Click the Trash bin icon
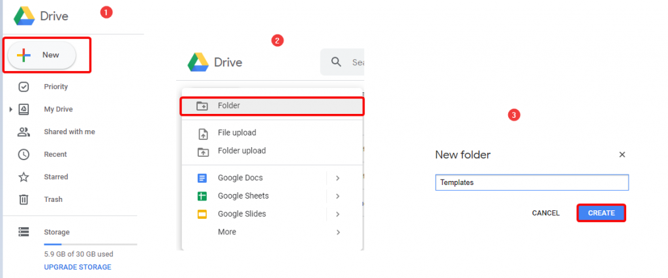The height and width of the screenshot is (278, 668). [23, 199]
